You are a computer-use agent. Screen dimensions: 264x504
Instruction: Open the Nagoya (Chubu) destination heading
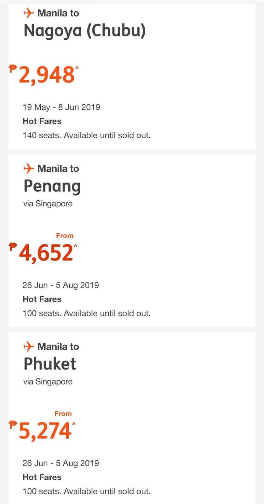(x=84, y=31)
